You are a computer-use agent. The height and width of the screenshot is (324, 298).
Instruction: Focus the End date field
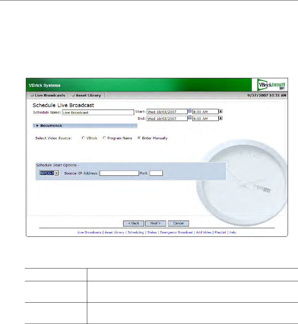(x=167, y=119)
